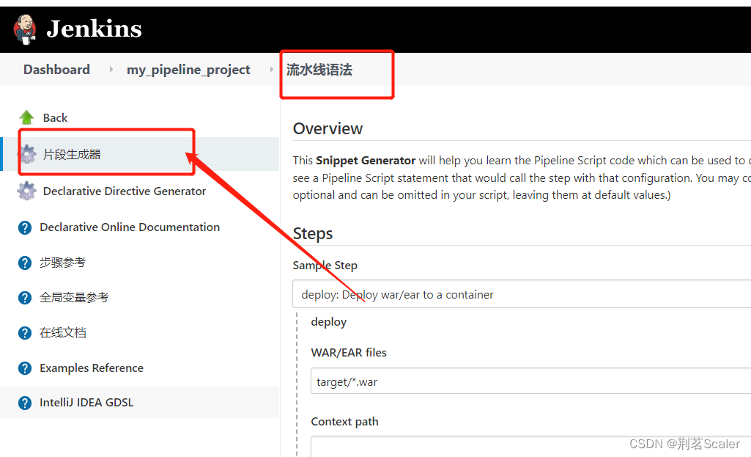The height and width of the screenshot is (457, 751).
Task: Click the bold Snippet Generator text
Action: pyautogui.click(x=366, y=160)
